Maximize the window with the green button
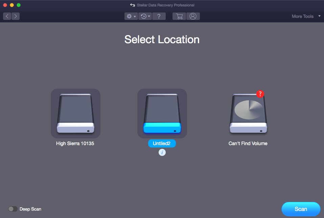 tap(19, 5)
